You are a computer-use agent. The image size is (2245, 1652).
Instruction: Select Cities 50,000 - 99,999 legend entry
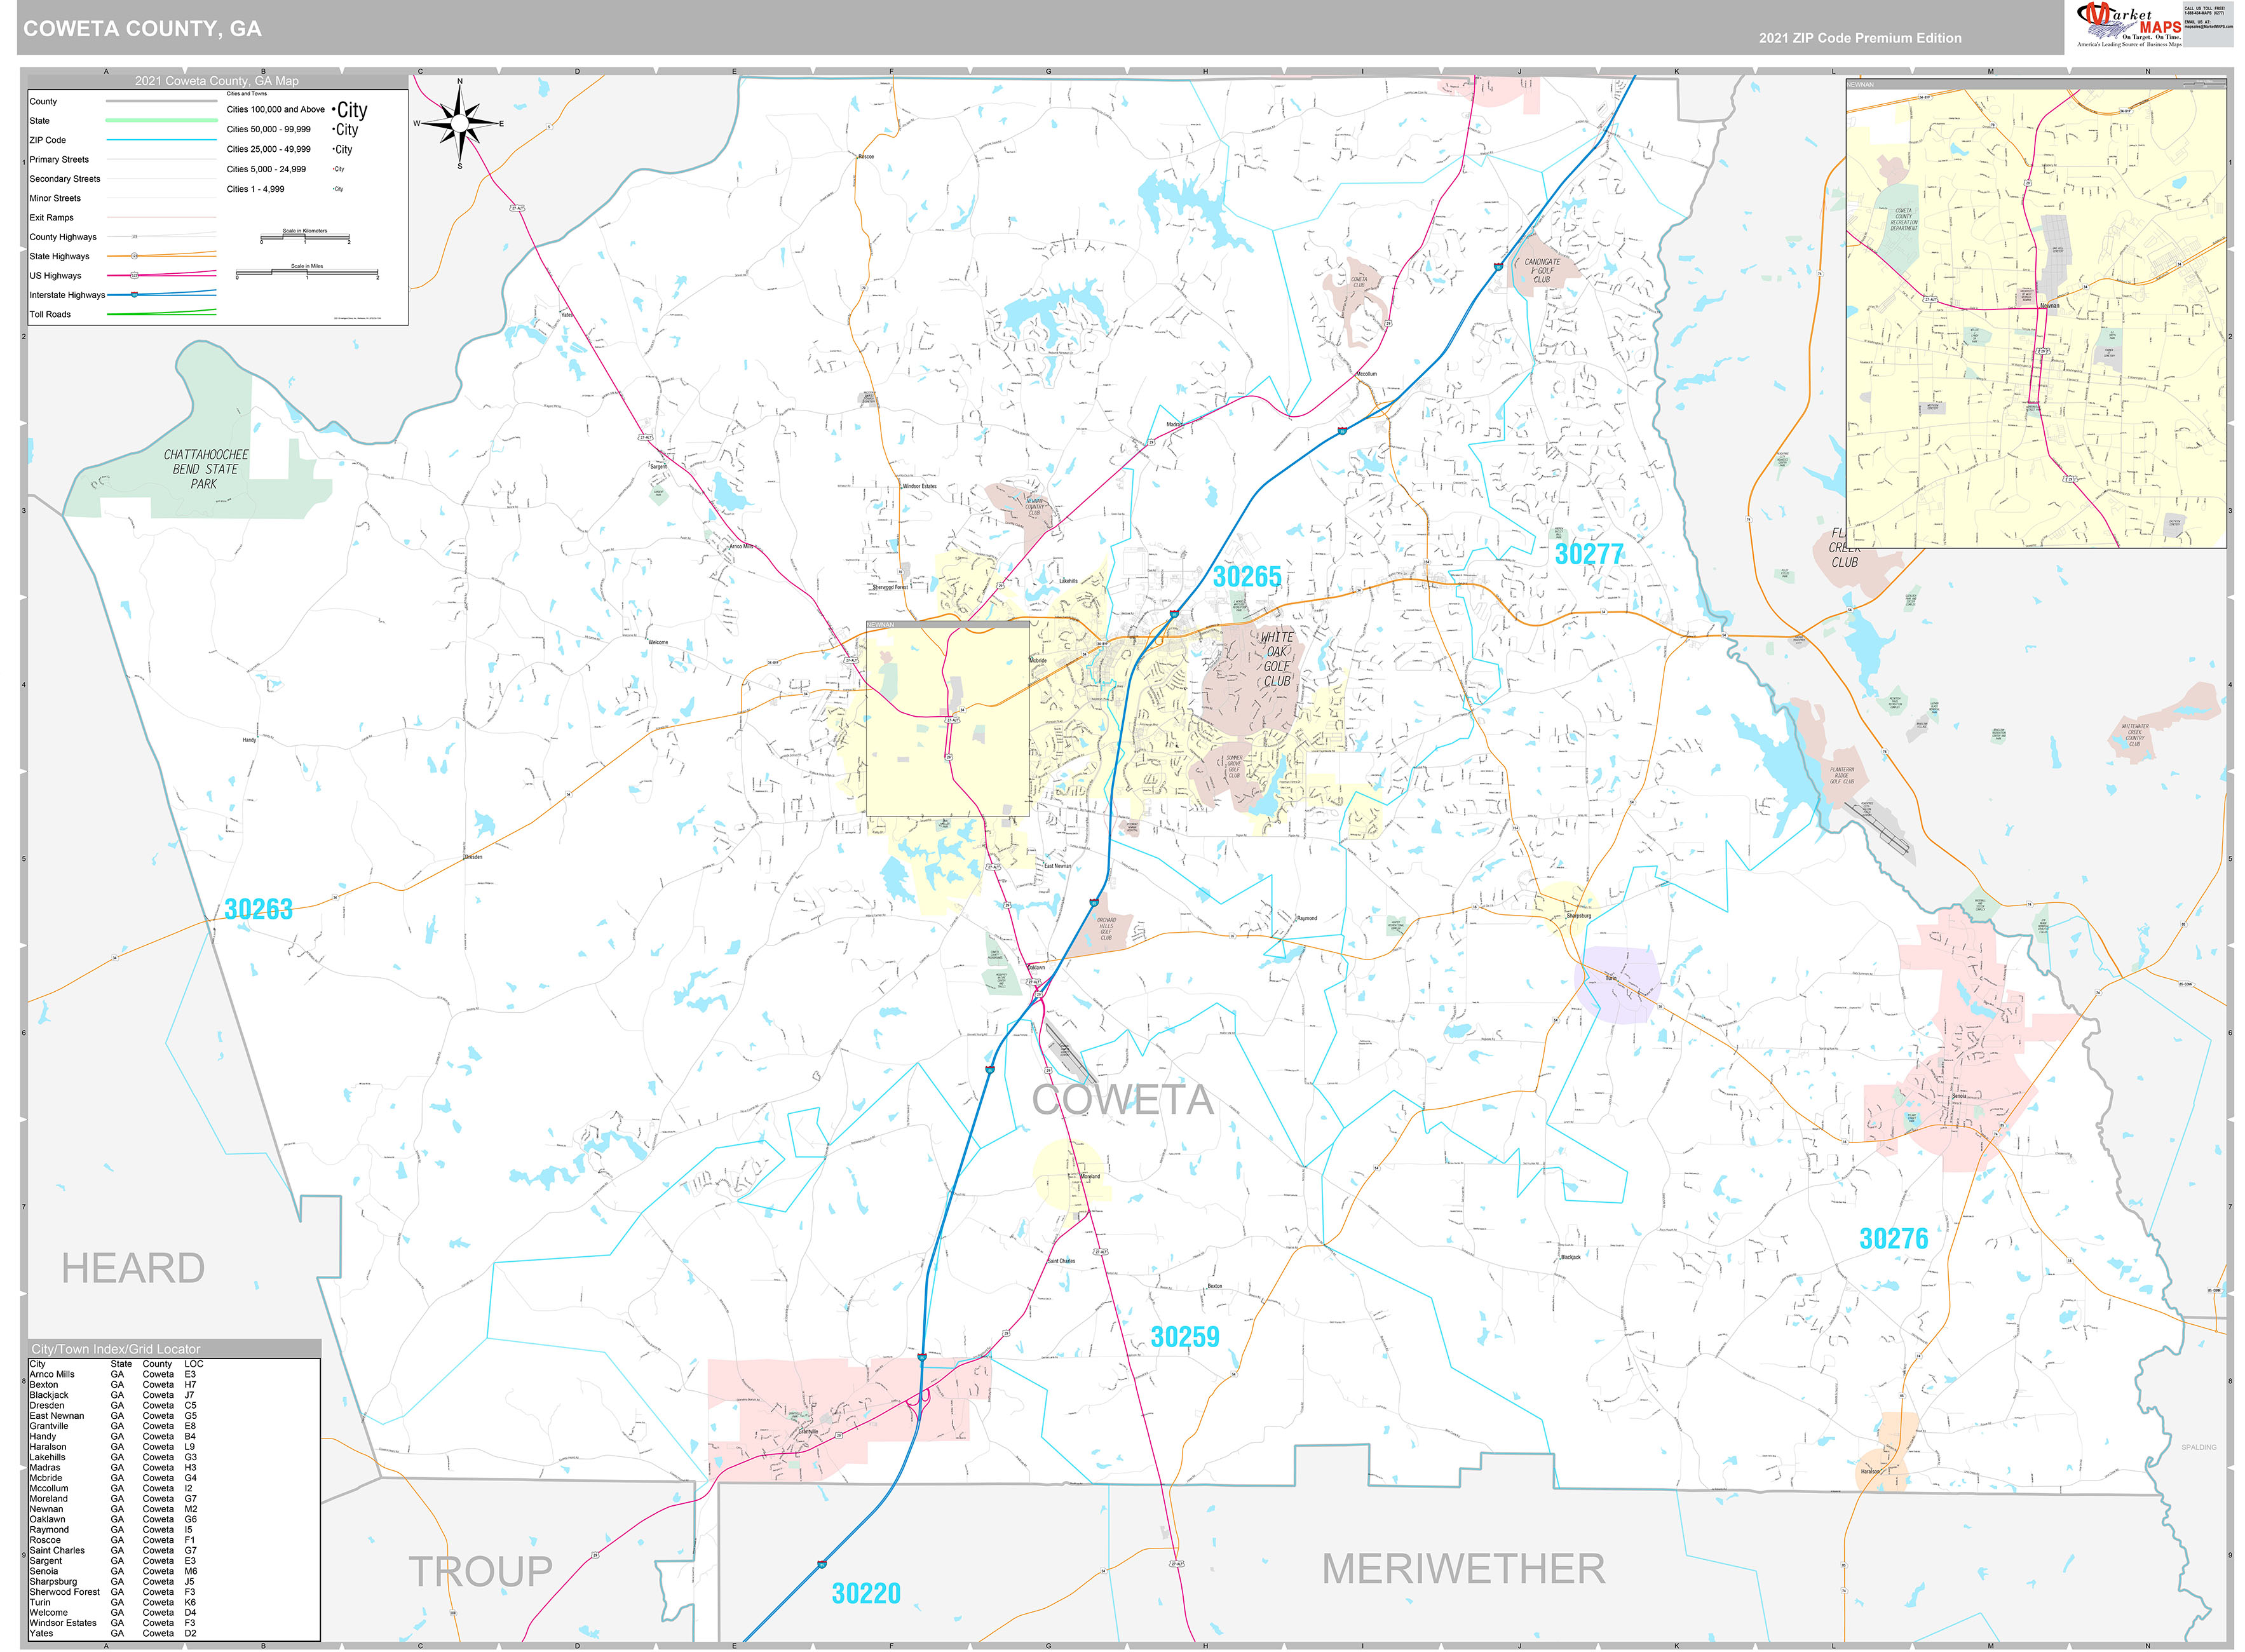point(292,129)
